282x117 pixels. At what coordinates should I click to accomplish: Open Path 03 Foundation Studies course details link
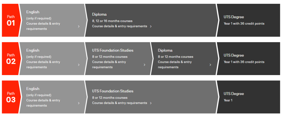click(x=120, y=103)
